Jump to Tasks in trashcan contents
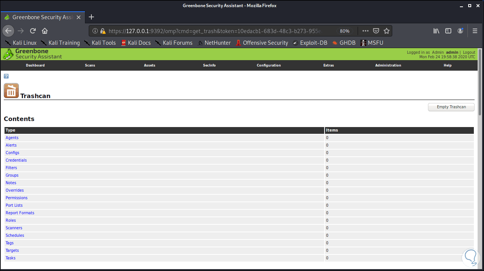 coord(11,258)
